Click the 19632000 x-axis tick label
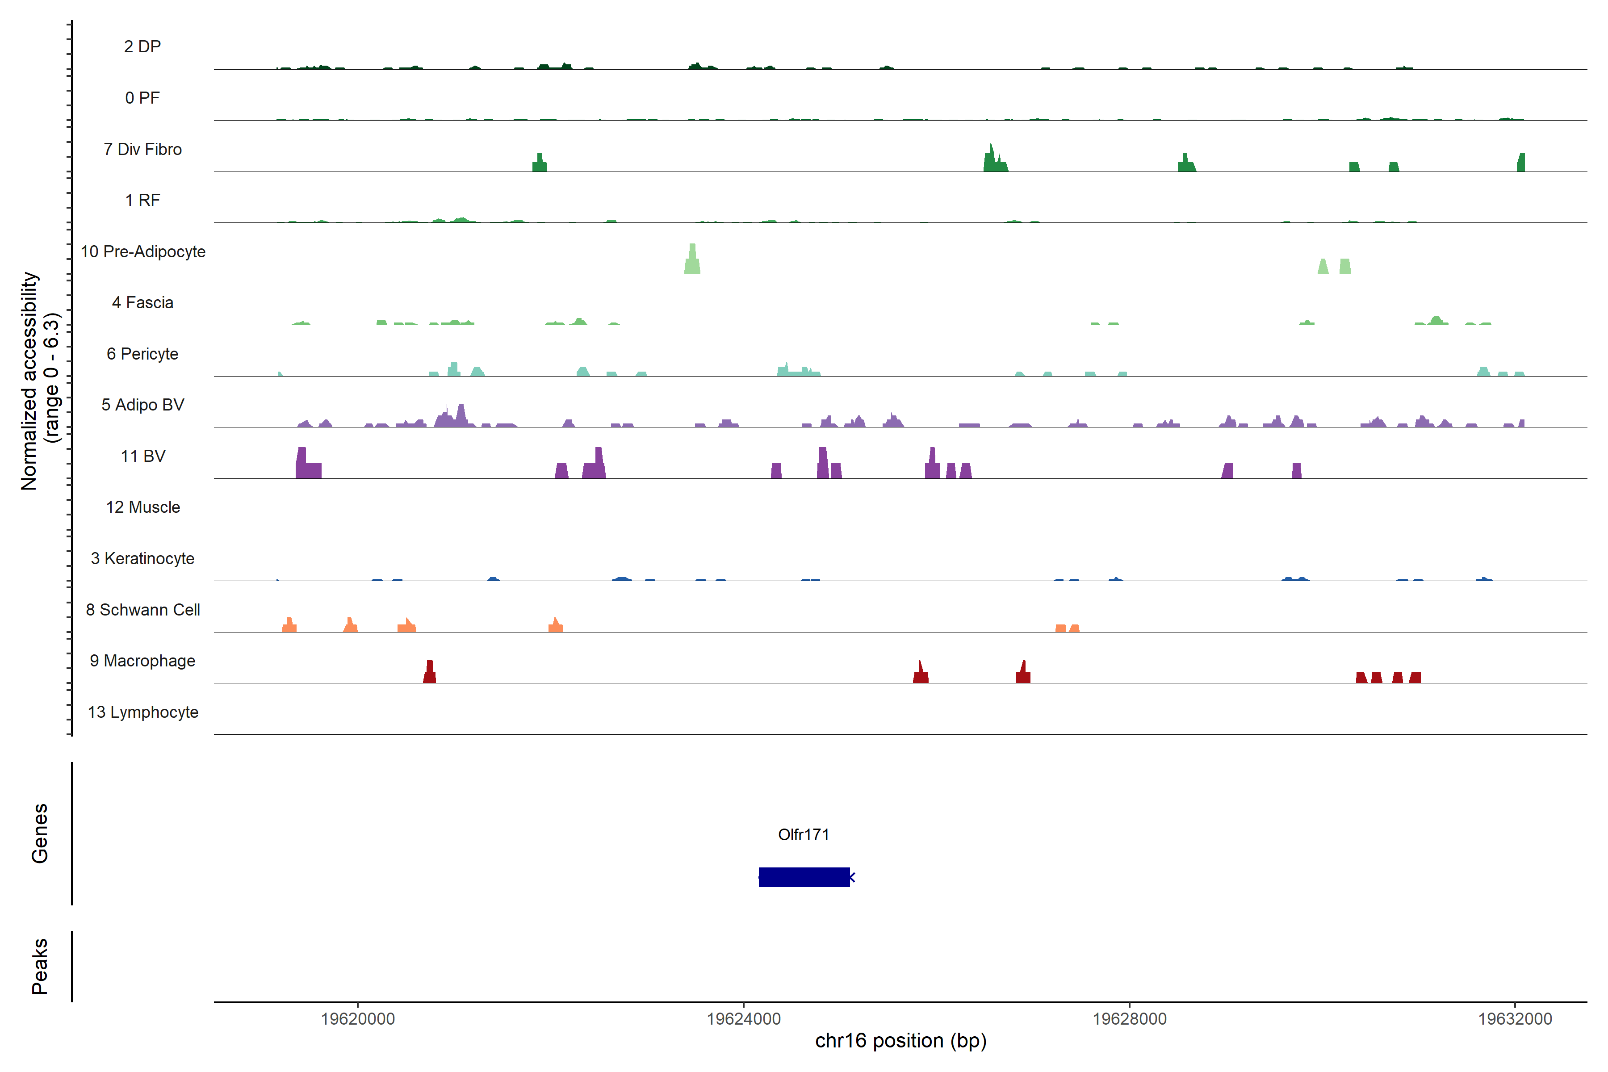 click(1515, 1019)
